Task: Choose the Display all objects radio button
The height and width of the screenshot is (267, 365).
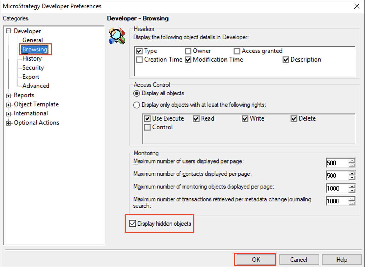Action: point(137,93)
